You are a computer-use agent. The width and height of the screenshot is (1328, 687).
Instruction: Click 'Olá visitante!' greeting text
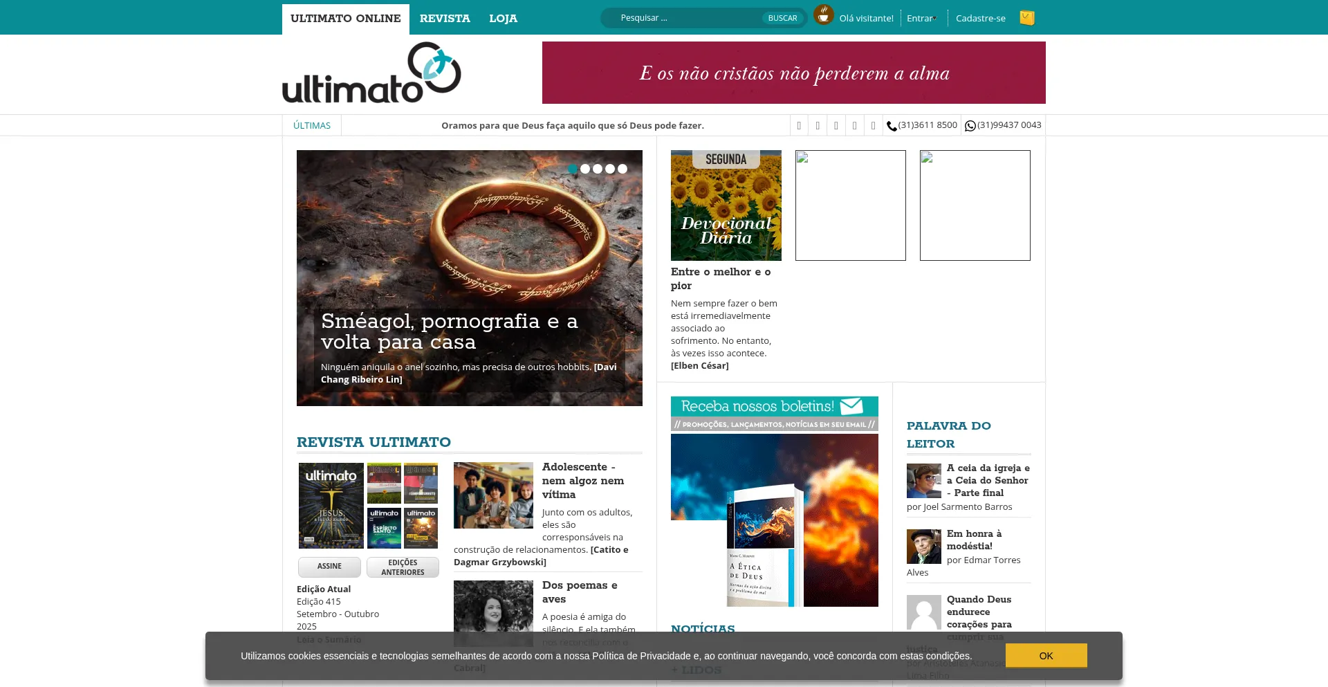pyautogui.click(x=866, y=18)
